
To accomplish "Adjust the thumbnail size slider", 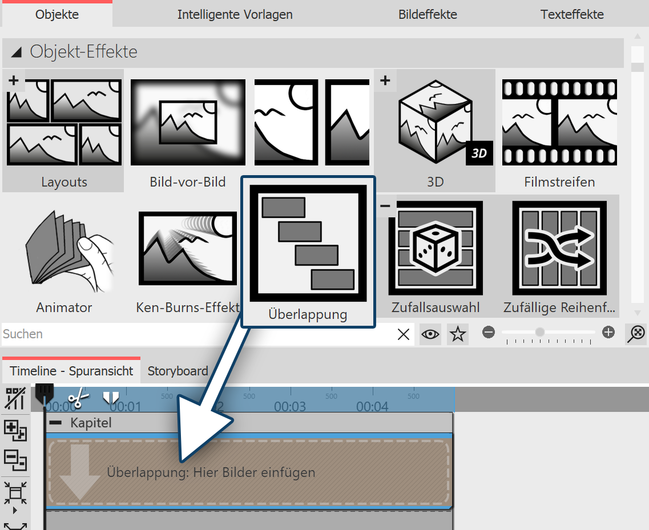I will tap(539, 332).
